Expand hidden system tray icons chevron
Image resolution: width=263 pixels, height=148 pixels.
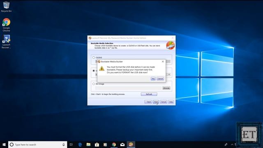pyautogui.click(x=232, y=144)
